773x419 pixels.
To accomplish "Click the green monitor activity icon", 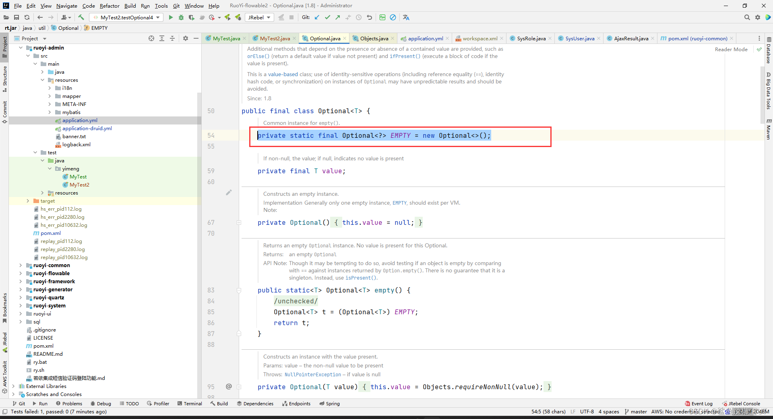I will [x=382, y=17].
